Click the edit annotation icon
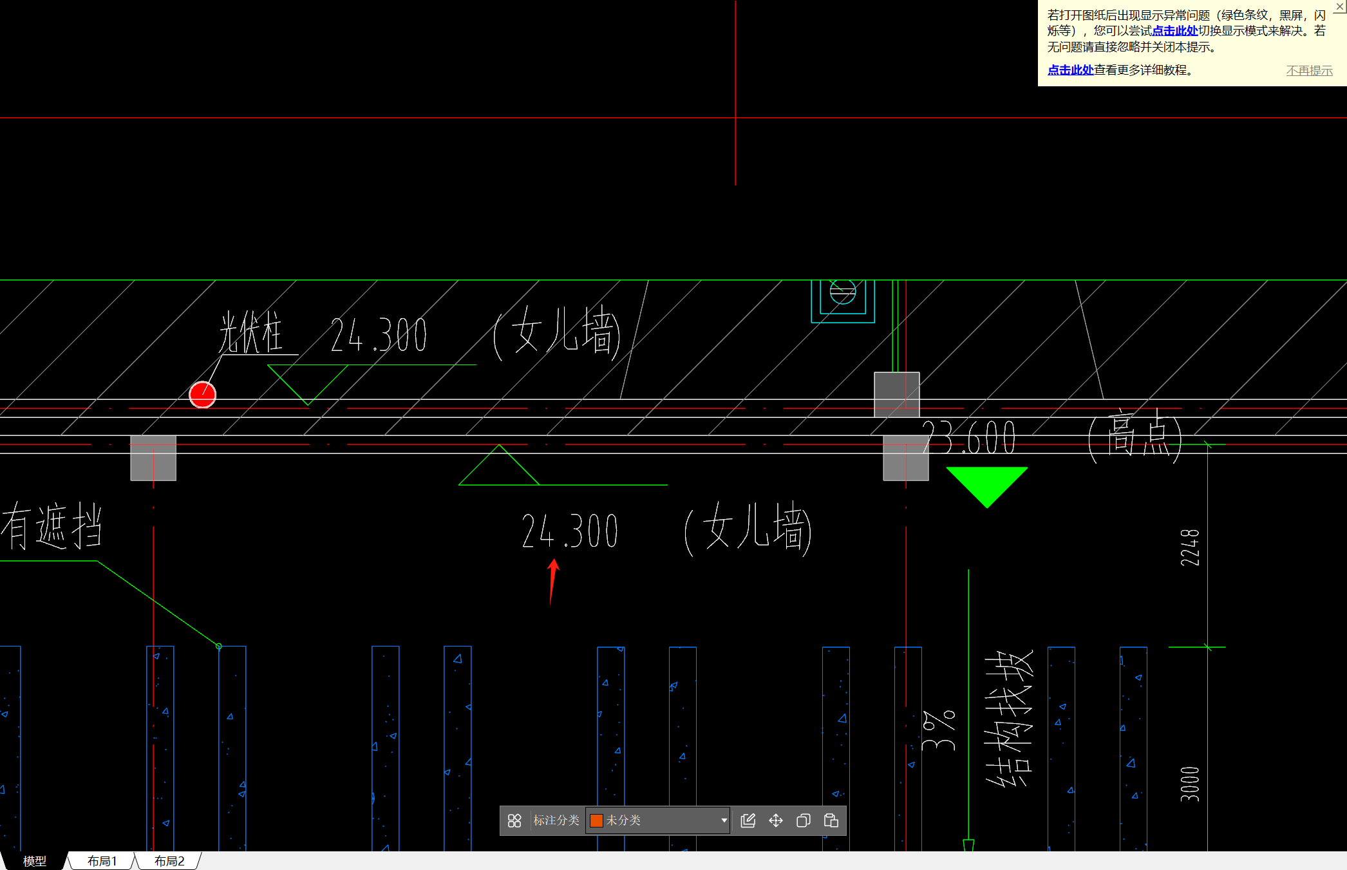The height and width of the screenshot is (870, 1347). click(748, 820)
